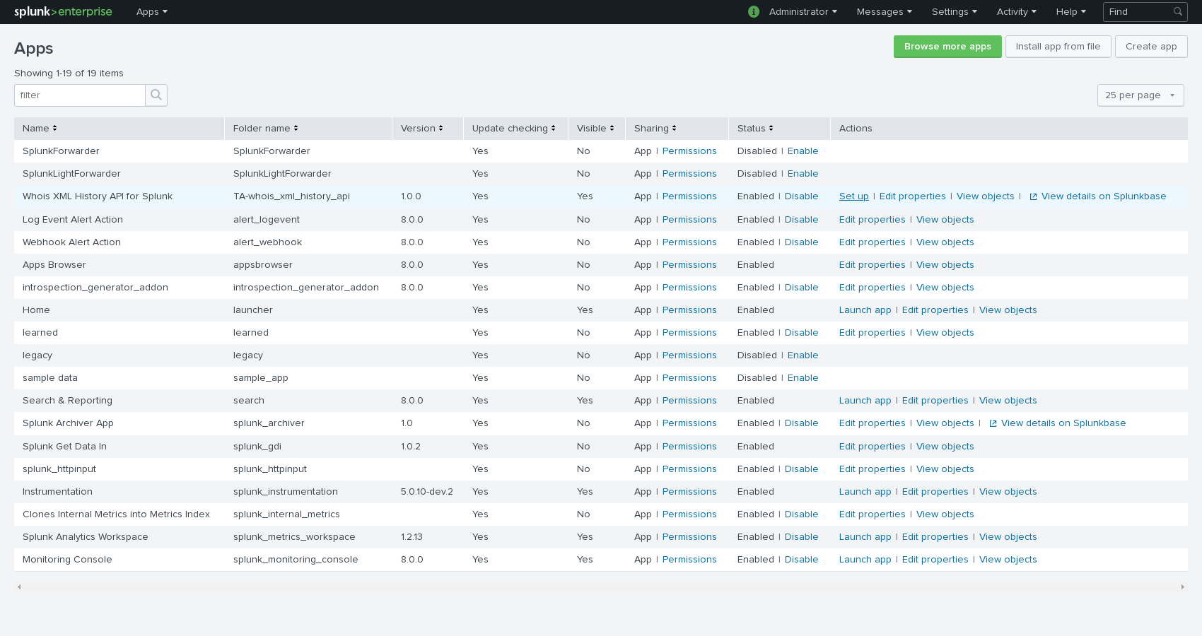1202x636 pixels.
Task: Sort table by Visible column
Action: click(595, 128)
